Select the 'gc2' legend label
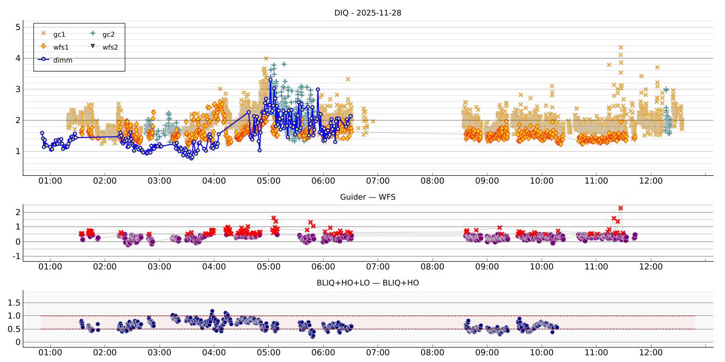Screen dimensions: 725x362 point(109,35)
